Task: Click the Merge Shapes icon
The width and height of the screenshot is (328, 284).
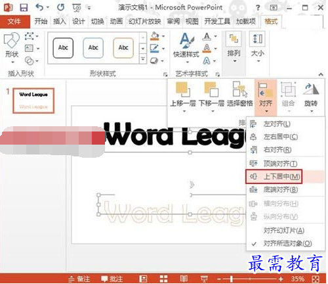Action: point(30,60)
